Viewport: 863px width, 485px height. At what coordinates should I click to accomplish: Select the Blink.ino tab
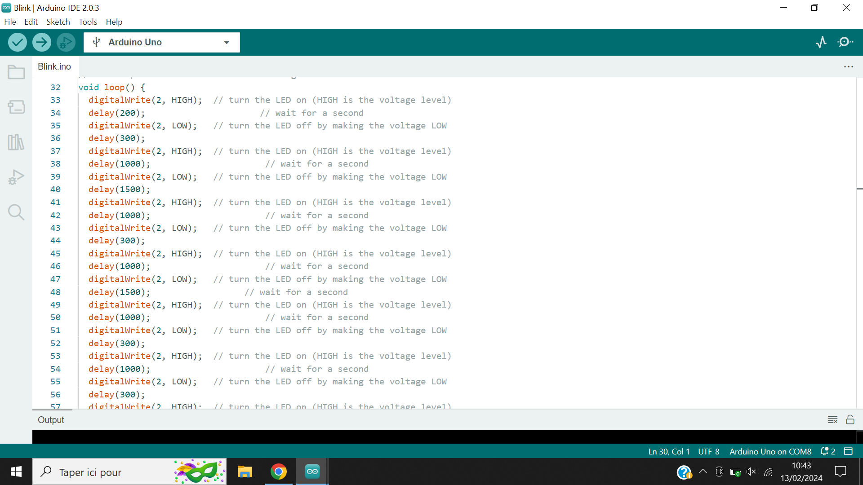click(54, 66)
